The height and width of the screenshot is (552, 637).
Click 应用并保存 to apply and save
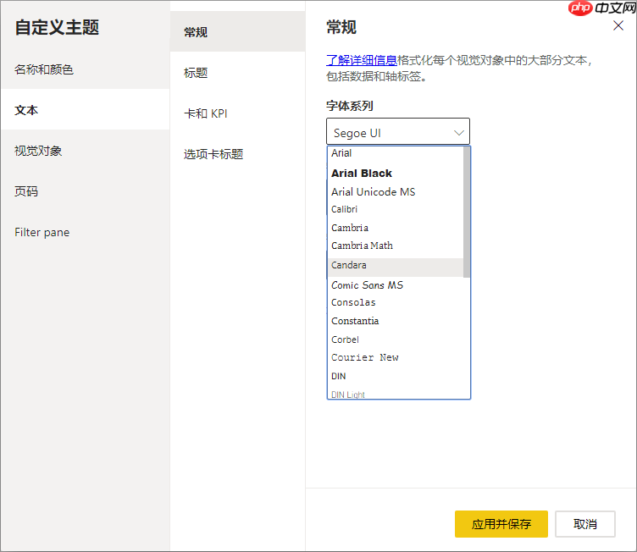click(x=501, y=524)
